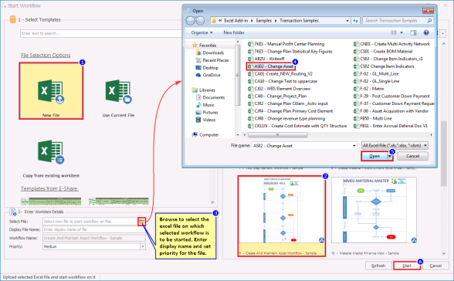
Task: Select file 7KE1 - Manual Profit Center Planning
Action: (x=286, y=44)
